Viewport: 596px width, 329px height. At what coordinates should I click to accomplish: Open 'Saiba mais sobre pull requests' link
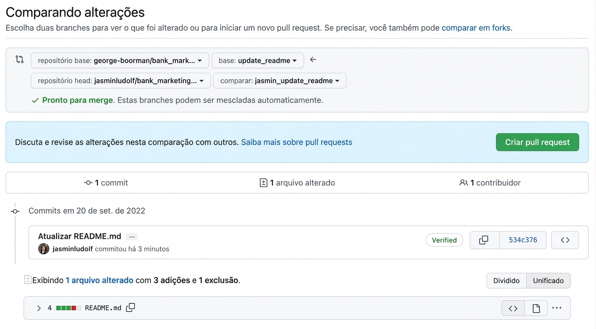pos(297,142)
